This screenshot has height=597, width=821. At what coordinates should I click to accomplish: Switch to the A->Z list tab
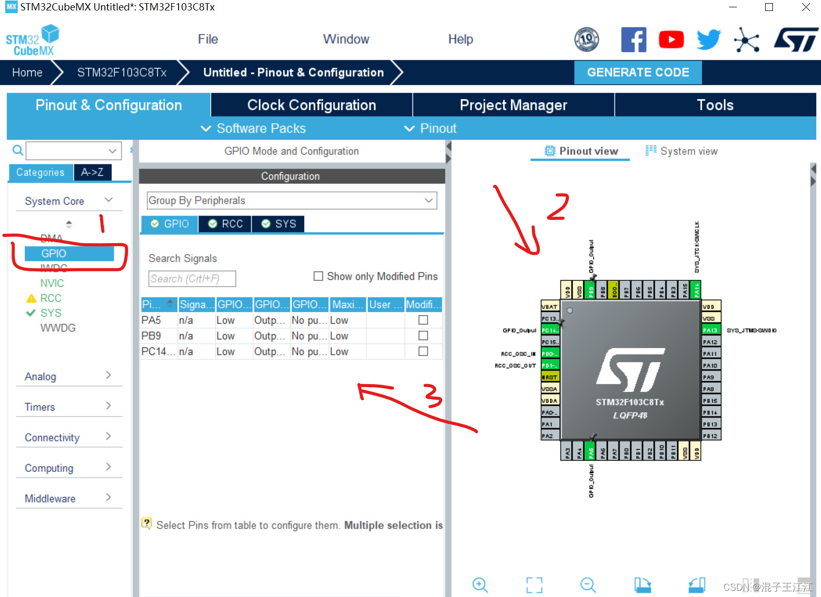[x=92, y=172]
